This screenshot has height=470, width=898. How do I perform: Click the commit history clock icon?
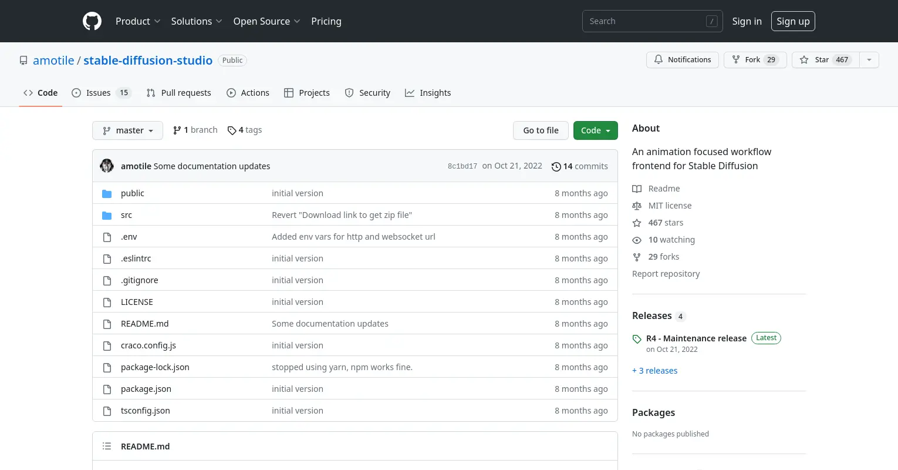coord(556,167)
